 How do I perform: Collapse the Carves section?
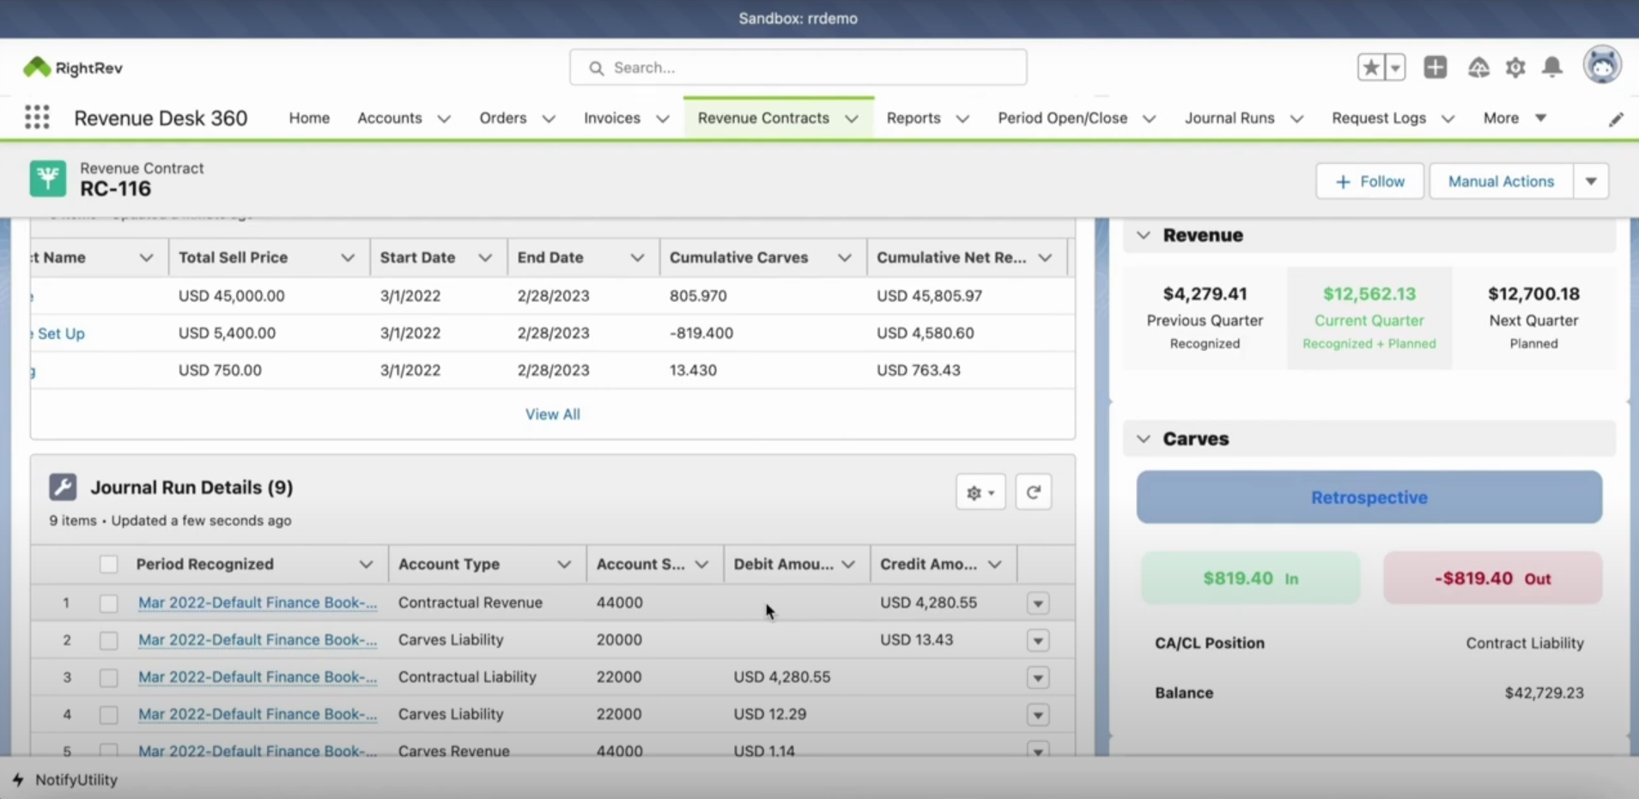click(1144, 439)
